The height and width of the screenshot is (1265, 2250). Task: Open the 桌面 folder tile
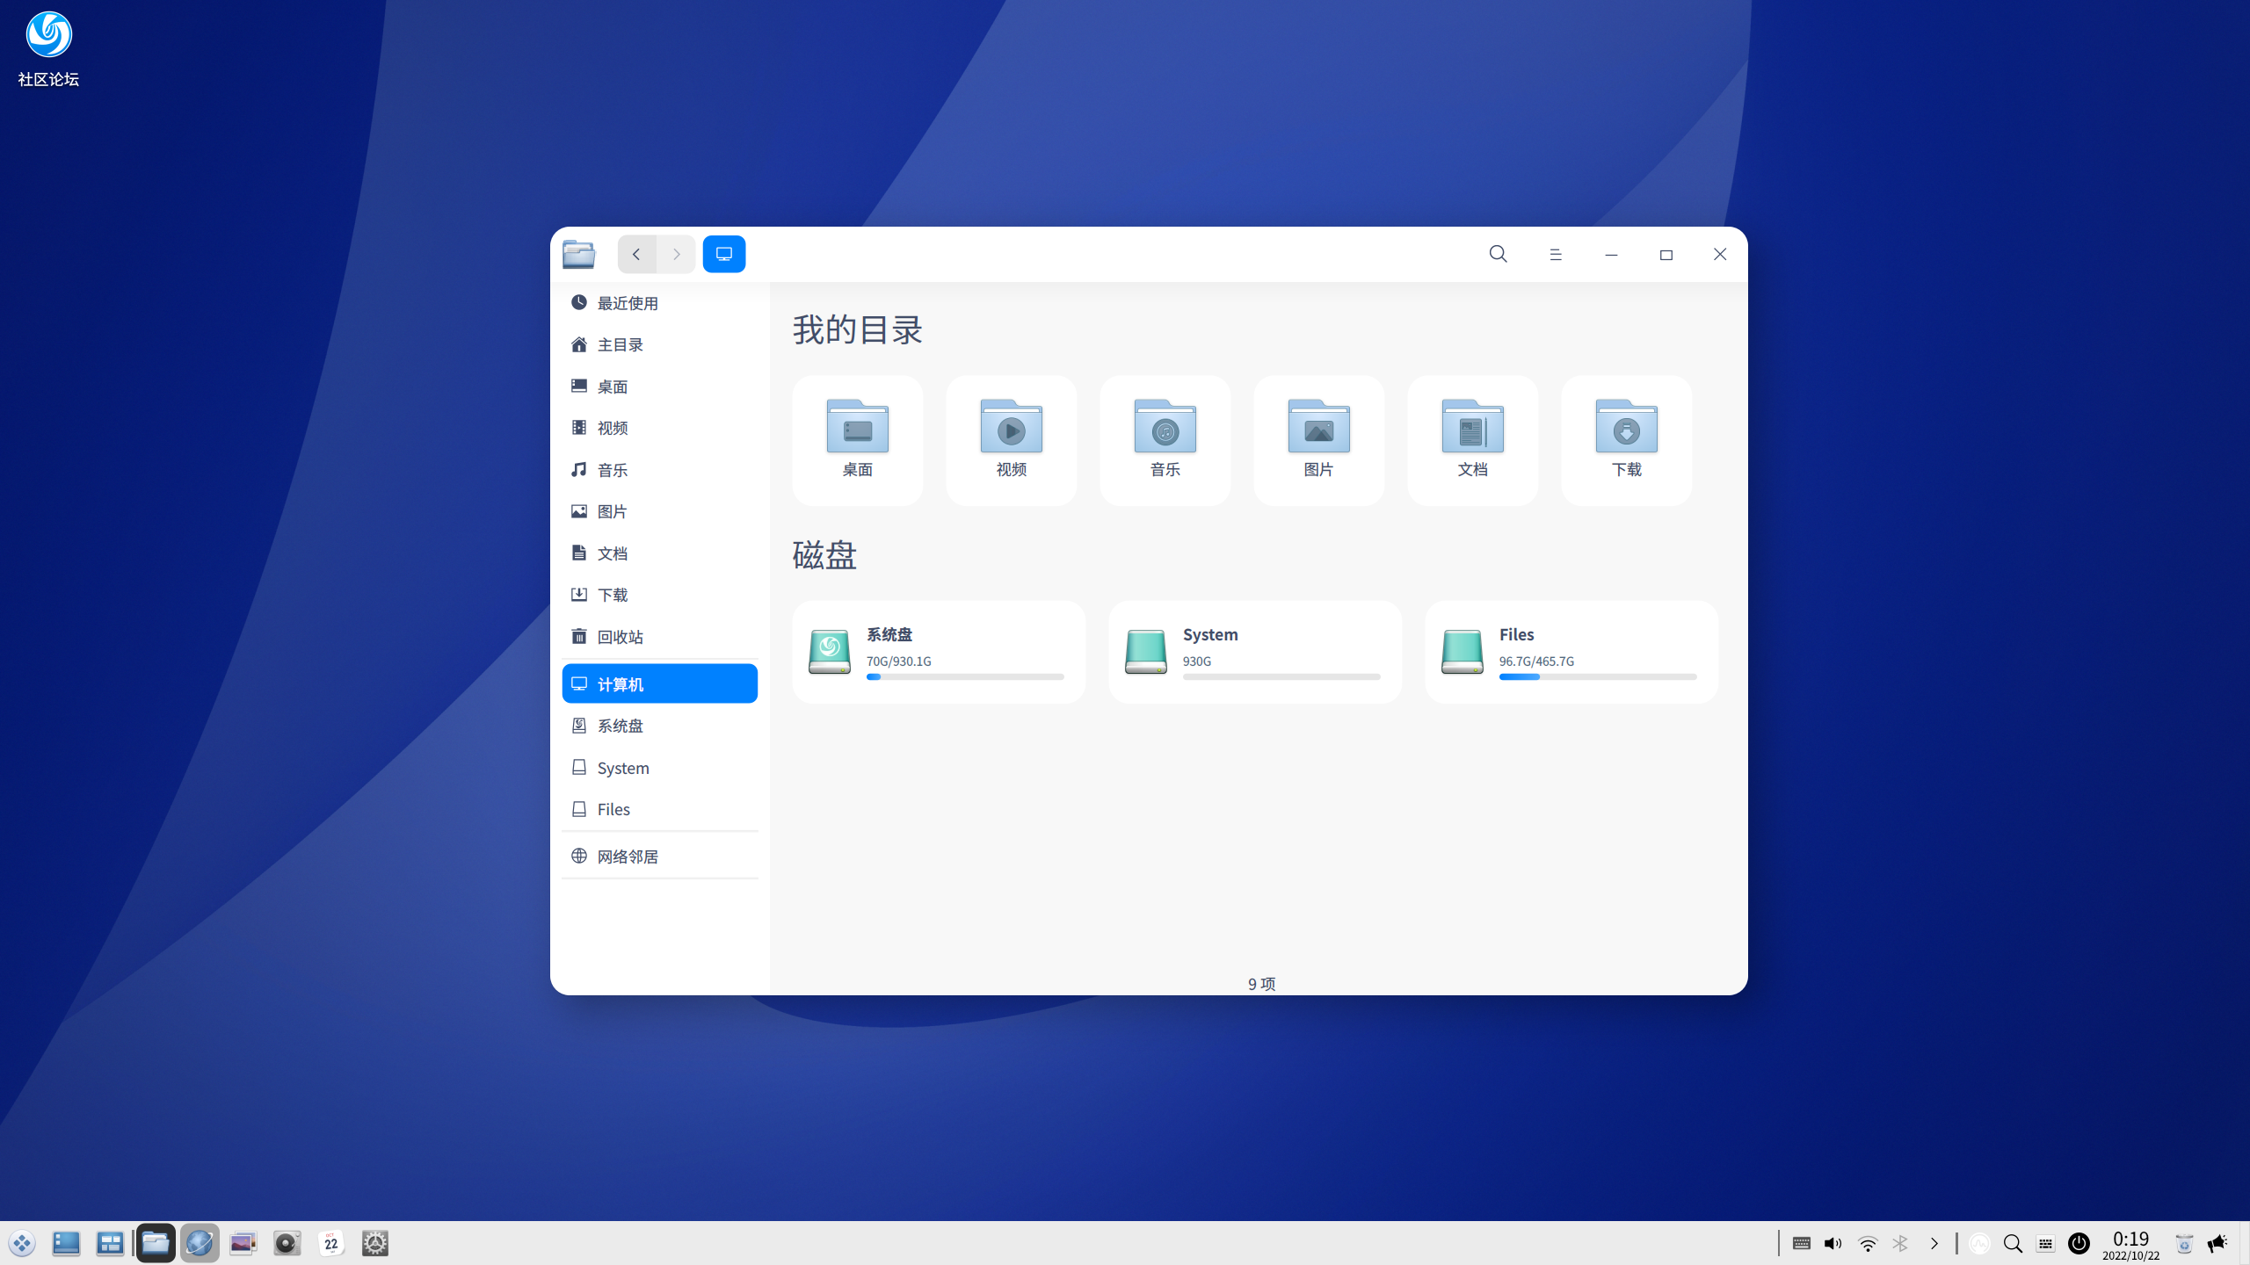(x=857, y=437)
